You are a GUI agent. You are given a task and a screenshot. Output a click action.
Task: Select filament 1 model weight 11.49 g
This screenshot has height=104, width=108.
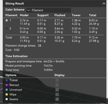click(x=25, y=24)
